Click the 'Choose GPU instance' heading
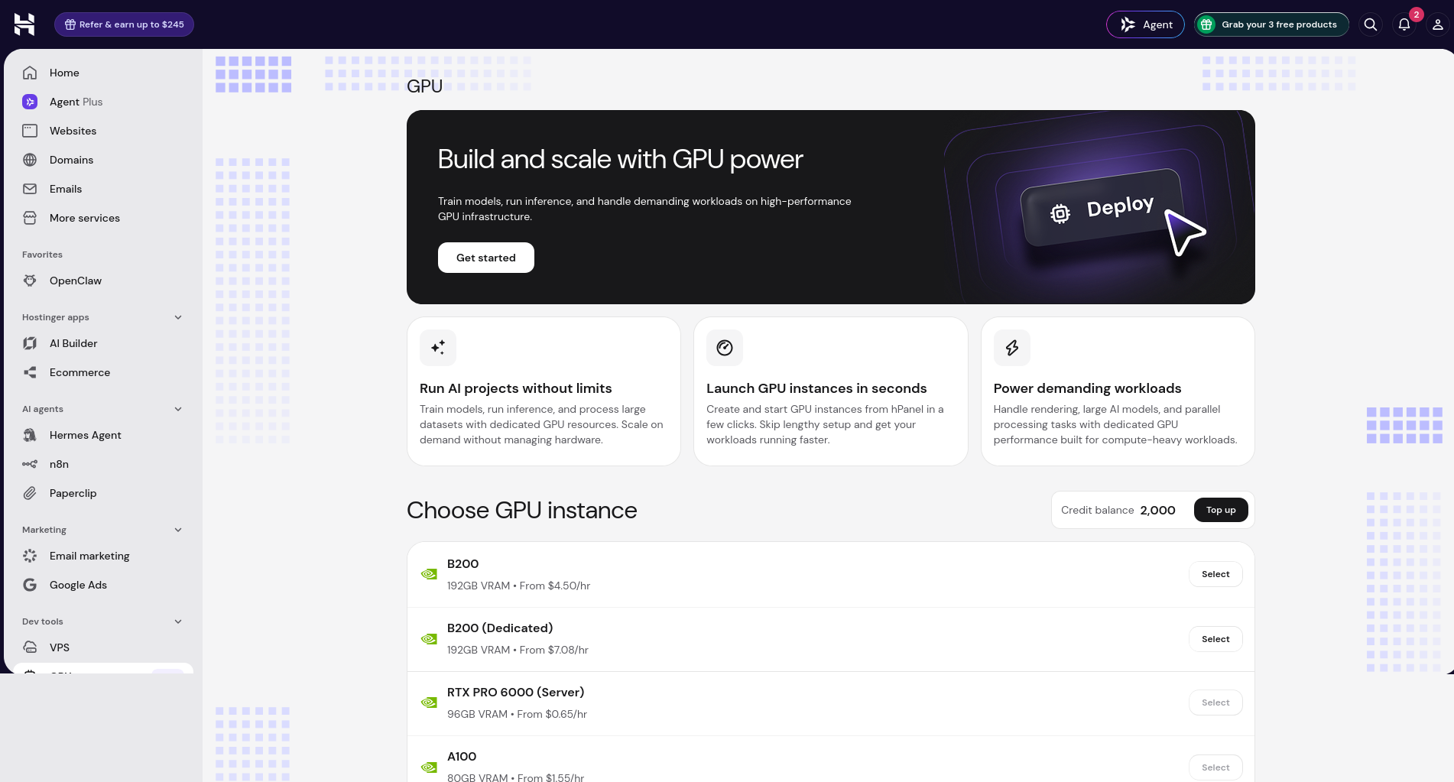Viewport: 1454px width, 782px height. pos(521,510)
